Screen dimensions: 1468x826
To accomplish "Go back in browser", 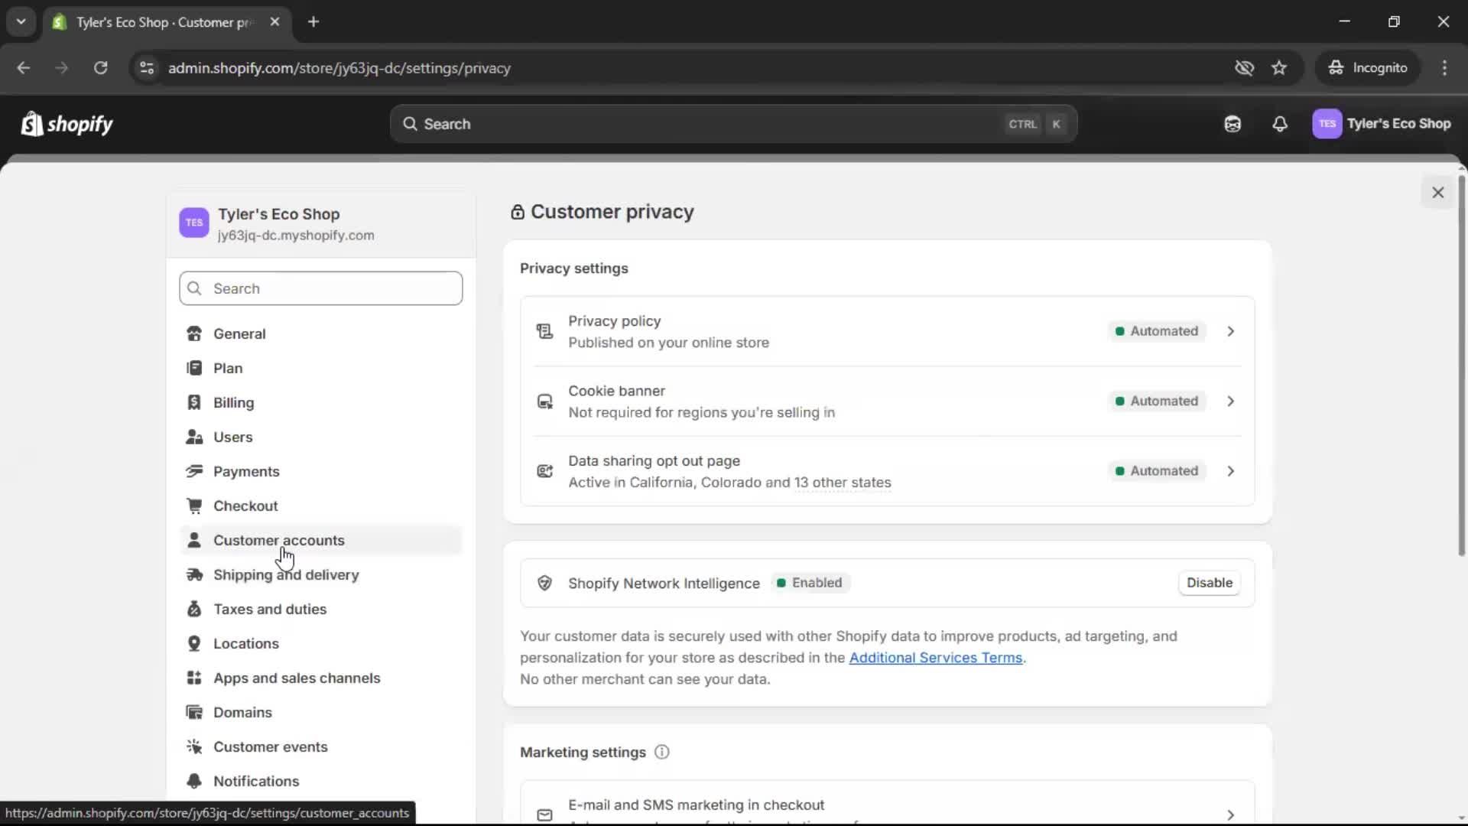I will coord(23,68).
